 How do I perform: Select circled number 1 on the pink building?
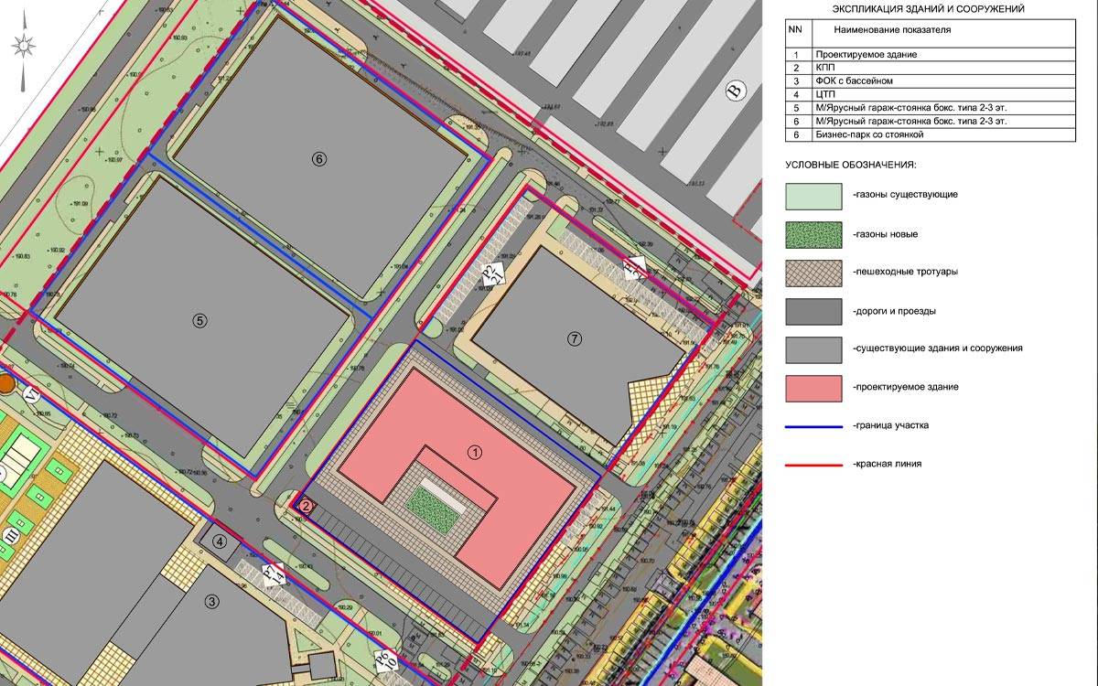474,451
